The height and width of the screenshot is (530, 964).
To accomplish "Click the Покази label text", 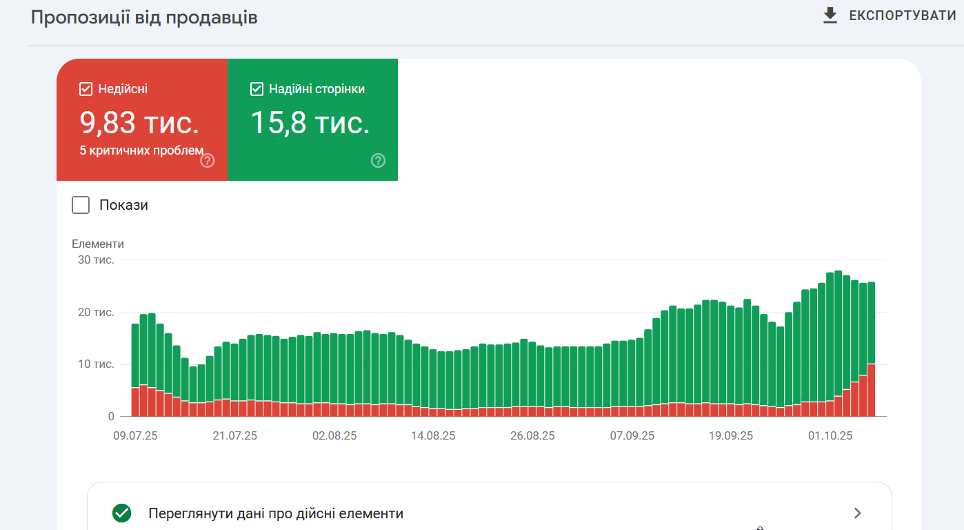I will [x=123, y=205].
